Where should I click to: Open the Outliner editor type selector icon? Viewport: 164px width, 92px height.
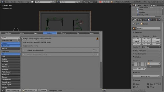tap(134, 5)
